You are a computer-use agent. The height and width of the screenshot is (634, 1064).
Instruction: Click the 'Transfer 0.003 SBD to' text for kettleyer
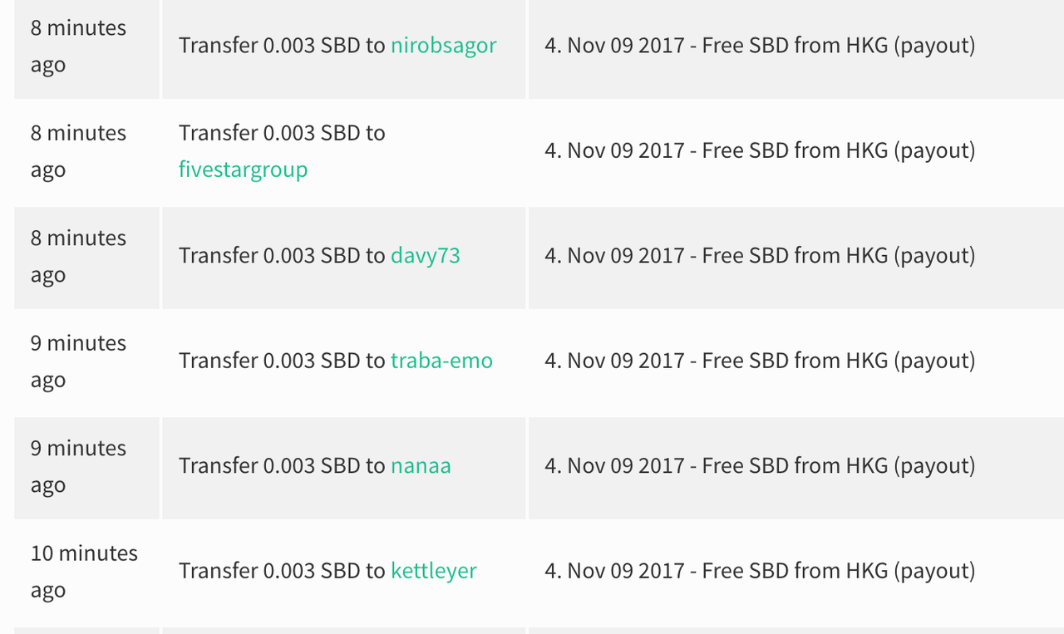pos(282,571)
